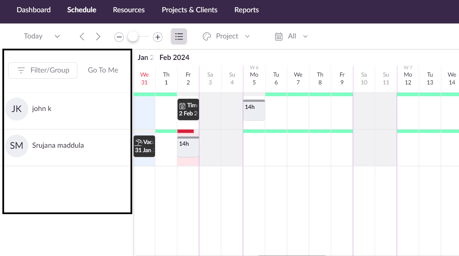Open john k's 14h booking on Monday 5
The image size is (459, 256).
tap(254, 110)
